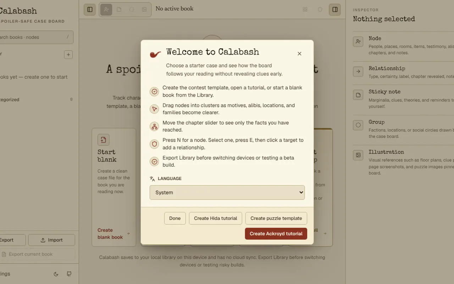Close the Welcome to Calabash dialog
This screenshot has height=284, width=454.
click(x=299, y=54)
